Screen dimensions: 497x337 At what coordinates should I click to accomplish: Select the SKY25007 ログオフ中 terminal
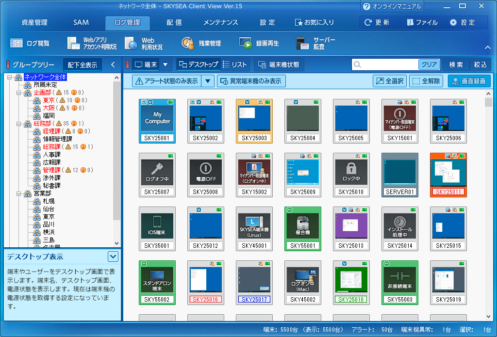point(157,175)
